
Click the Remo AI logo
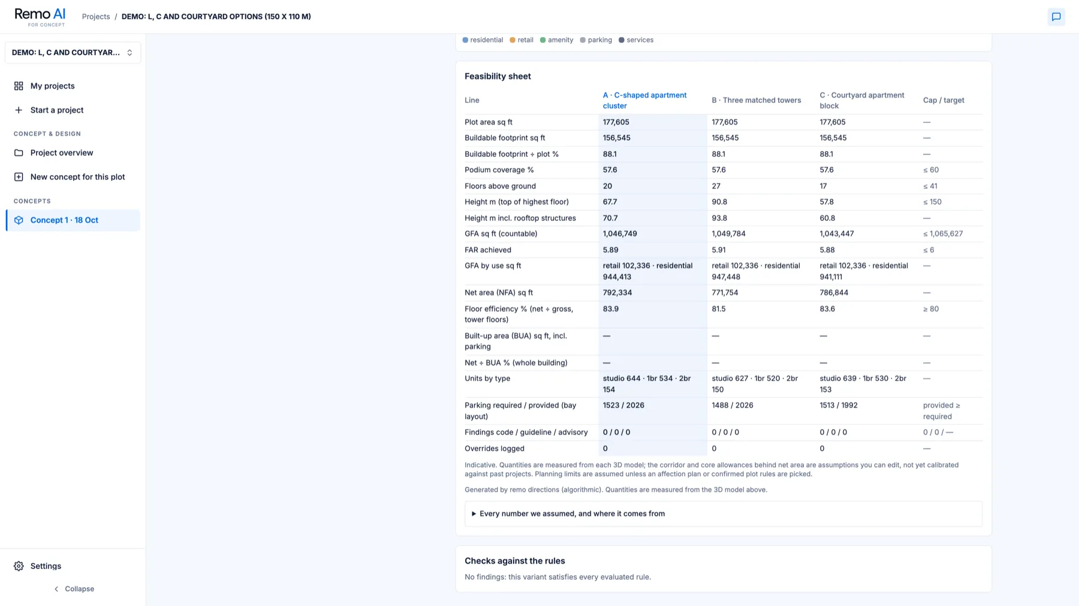pos(40,17)
